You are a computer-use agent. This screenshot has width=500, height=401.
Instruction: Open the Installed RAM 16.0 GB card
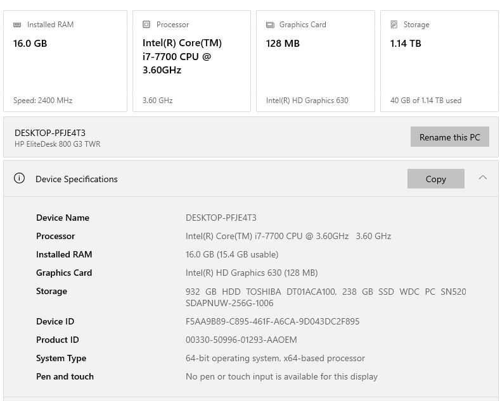pyautogui.click(x=65, y=61)
